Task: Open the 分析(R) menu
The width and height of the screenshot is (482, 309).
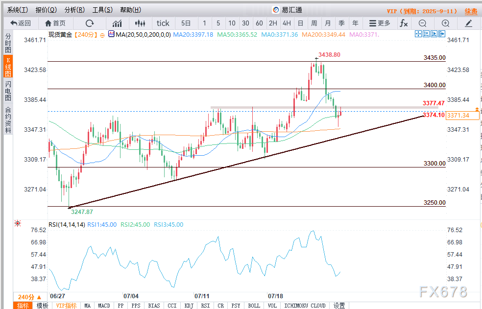Action: pyautogui.click(x=74, y=10)
